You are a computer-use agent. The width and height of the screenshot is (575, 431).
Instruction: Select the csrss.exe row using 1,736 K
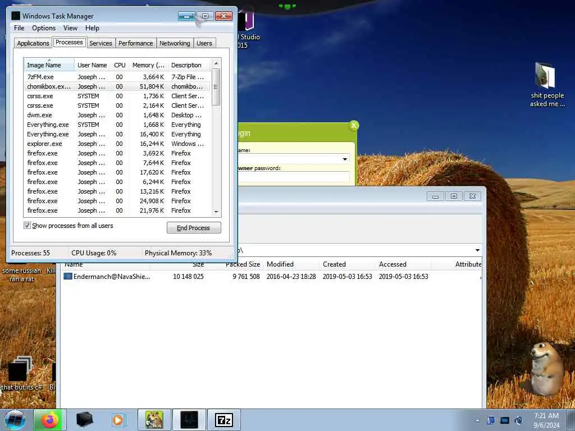pyautogui.click(x=117, y=96)
